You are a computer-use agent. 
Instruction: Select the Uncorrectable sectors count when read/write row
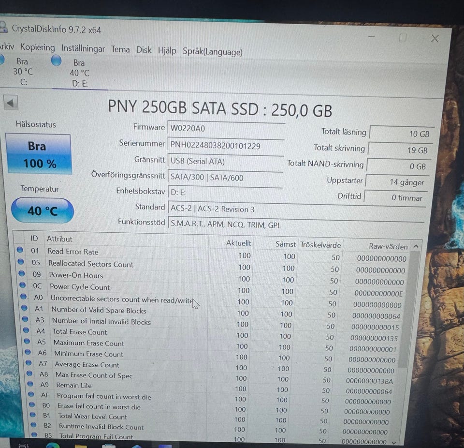tap(212, 300)
